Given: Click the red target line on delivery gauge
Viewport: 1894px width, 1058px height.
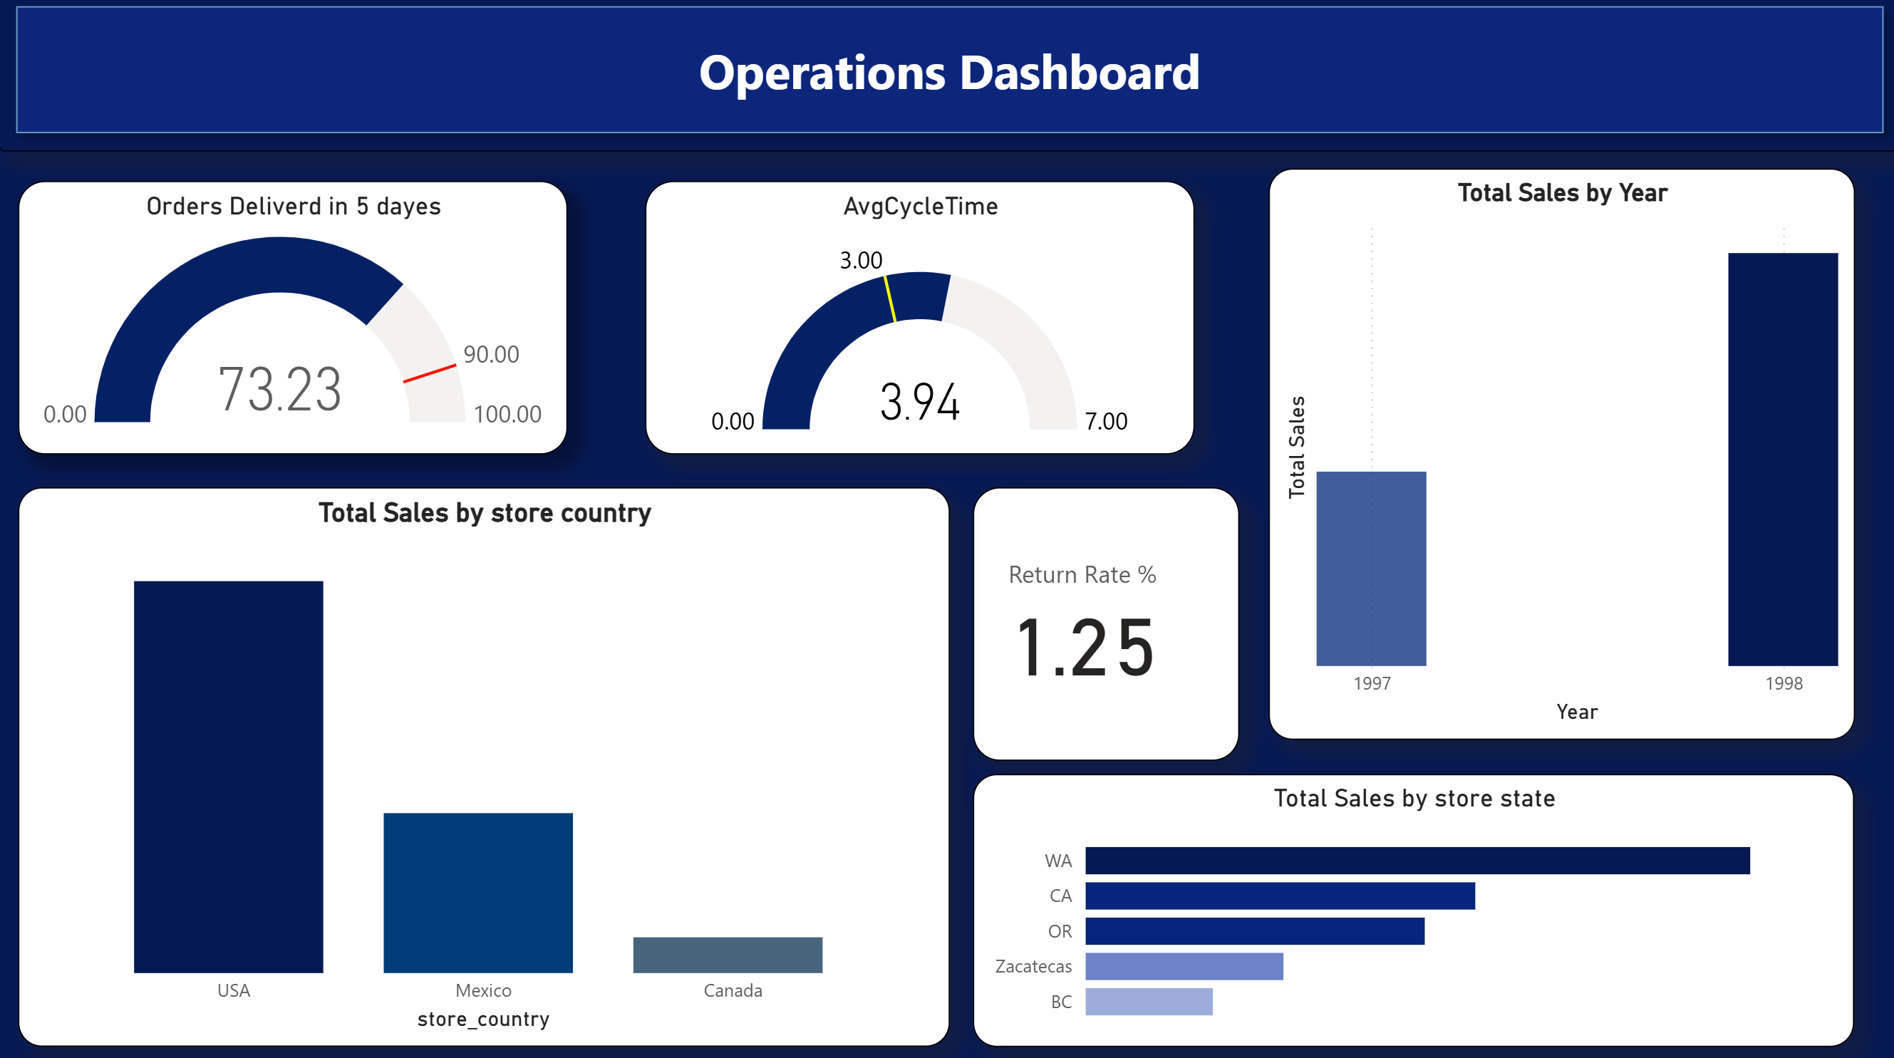Looking at the screenshot, I should (430, 373).
